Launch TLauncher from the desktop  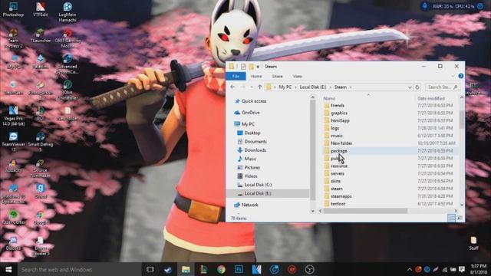(41, 35)
